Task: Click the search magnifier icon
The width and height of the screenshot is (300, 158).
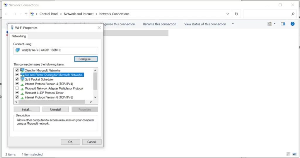Action: coord(293,14)
